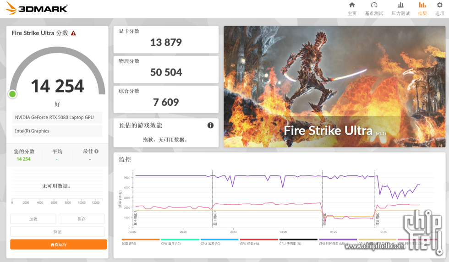Click the 验证 validate button
The image size is (449, 262).
coord(57,232)
